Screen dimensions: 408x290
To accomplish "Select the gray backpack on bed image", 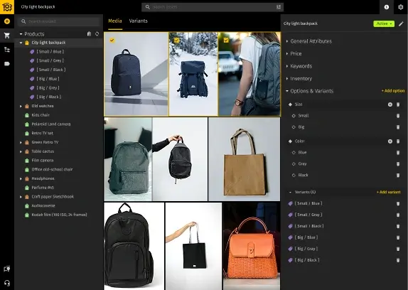I will [x=128, y=159].
